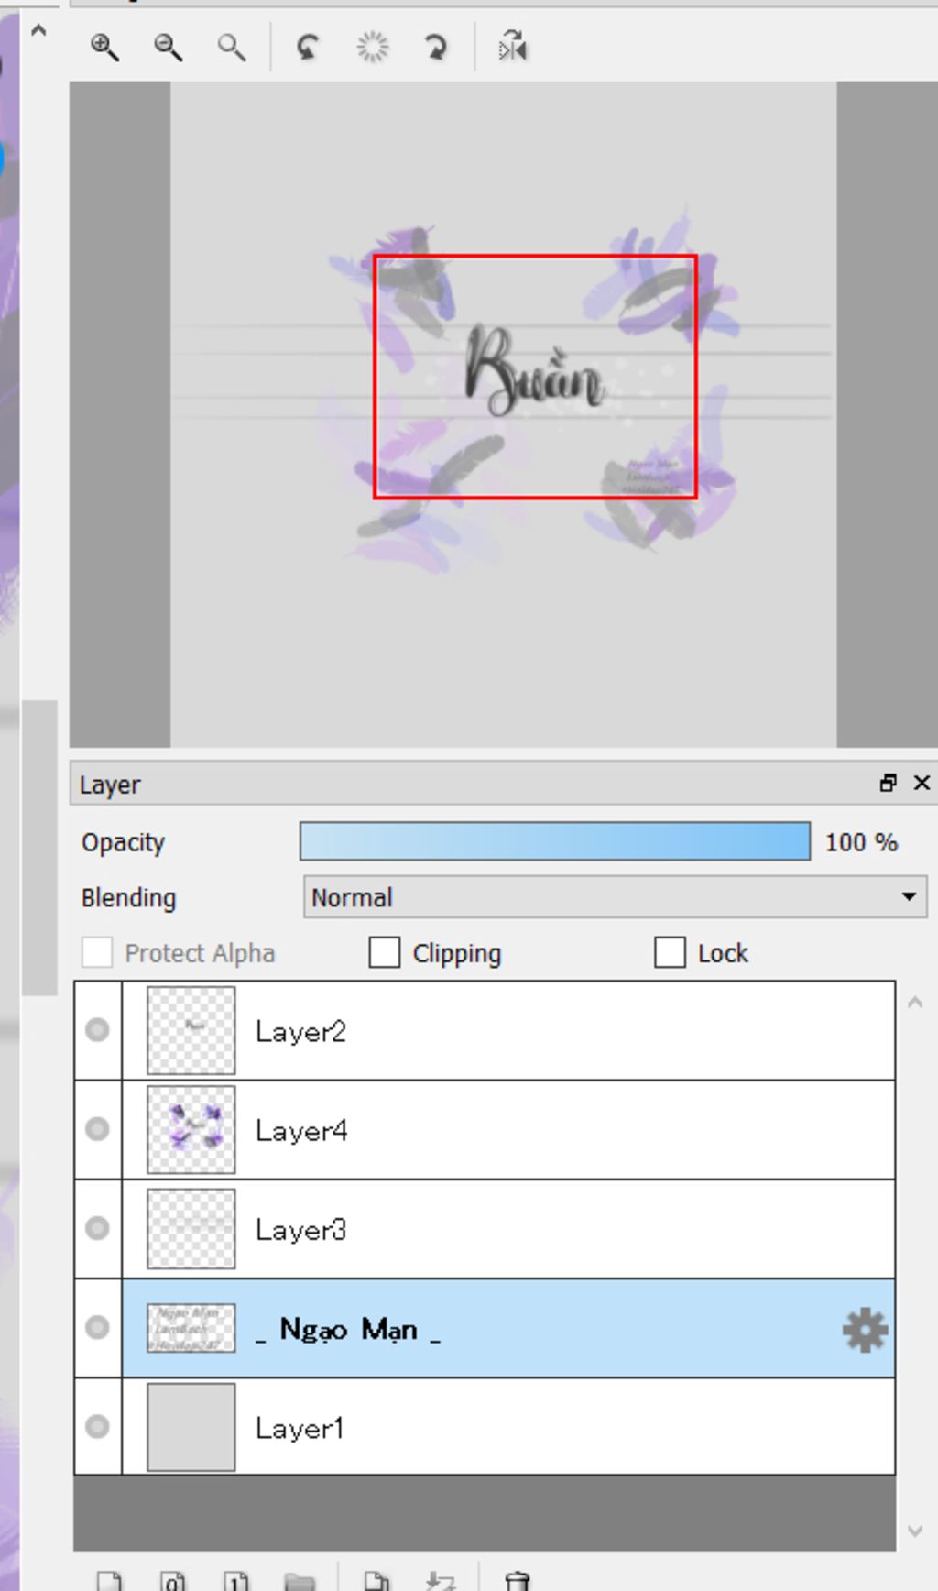Flip the navigator view horizontally
Image resolution: width=938 pixels, height=1591 pixels.
point(512,47)
